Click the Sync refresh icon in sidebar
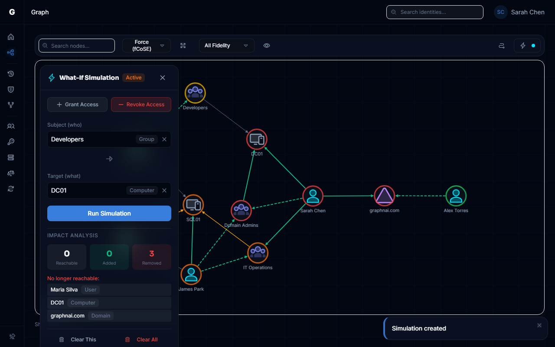This screenshot has width=555, height=347. click(x=11, y=188)
